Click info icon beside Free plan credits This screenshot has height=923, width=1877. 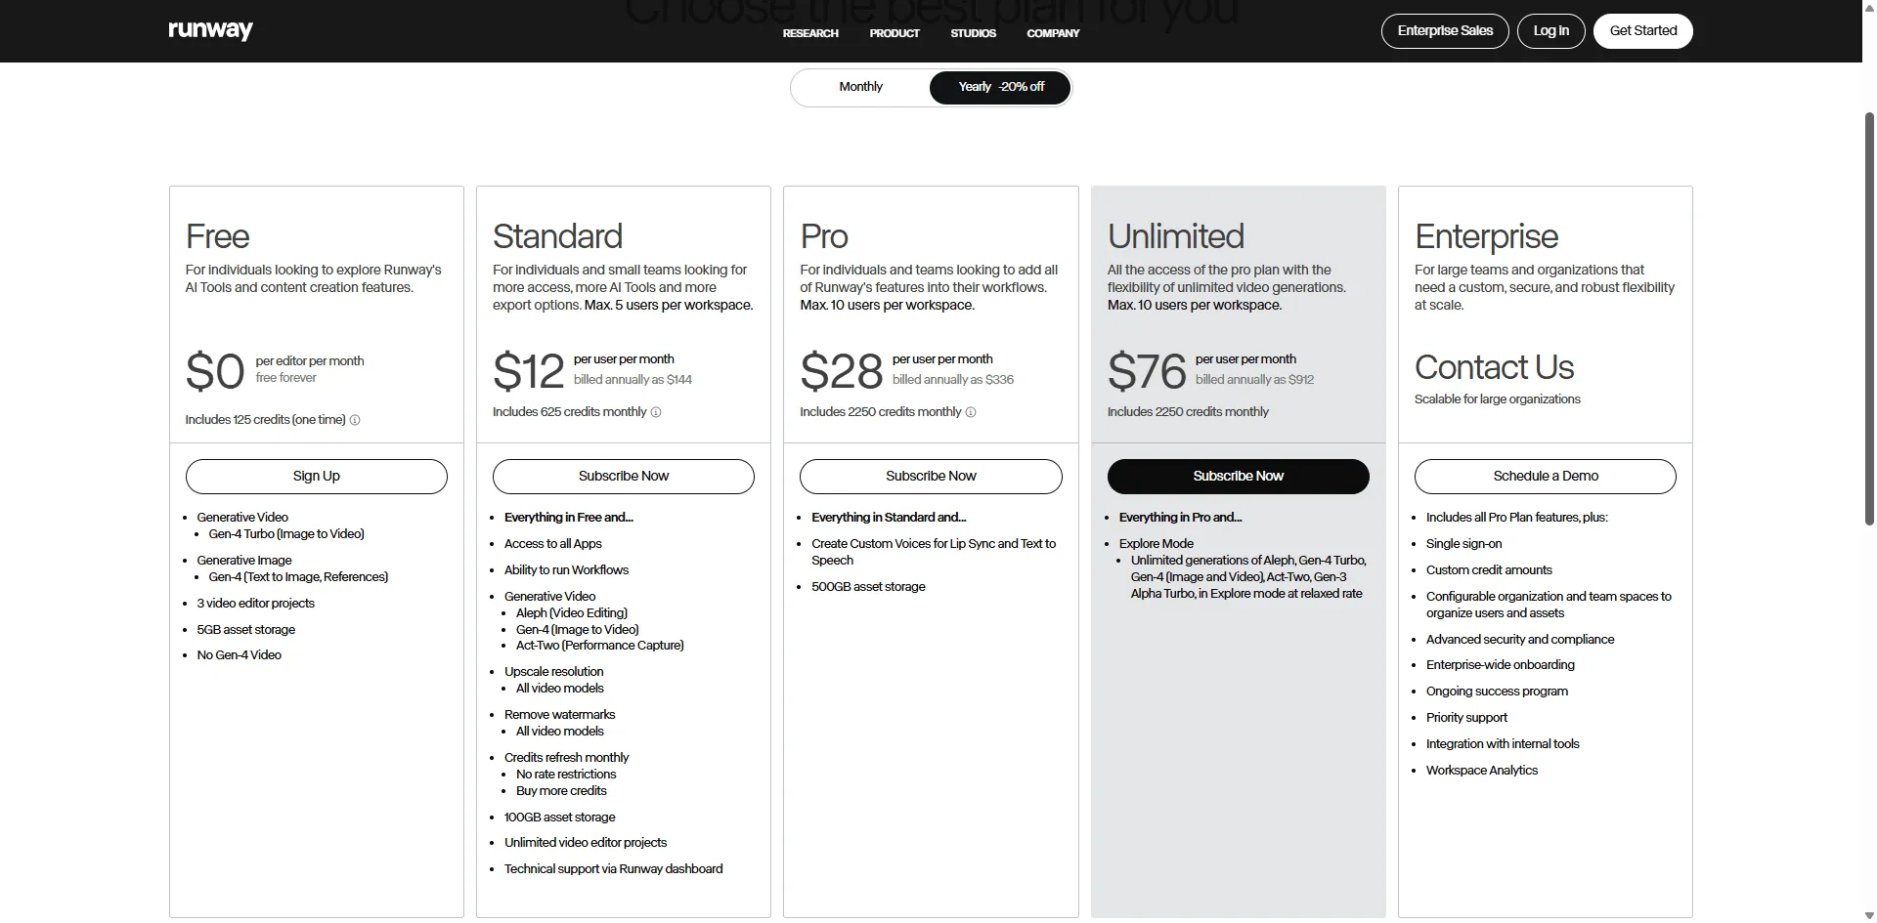[355, 420]
